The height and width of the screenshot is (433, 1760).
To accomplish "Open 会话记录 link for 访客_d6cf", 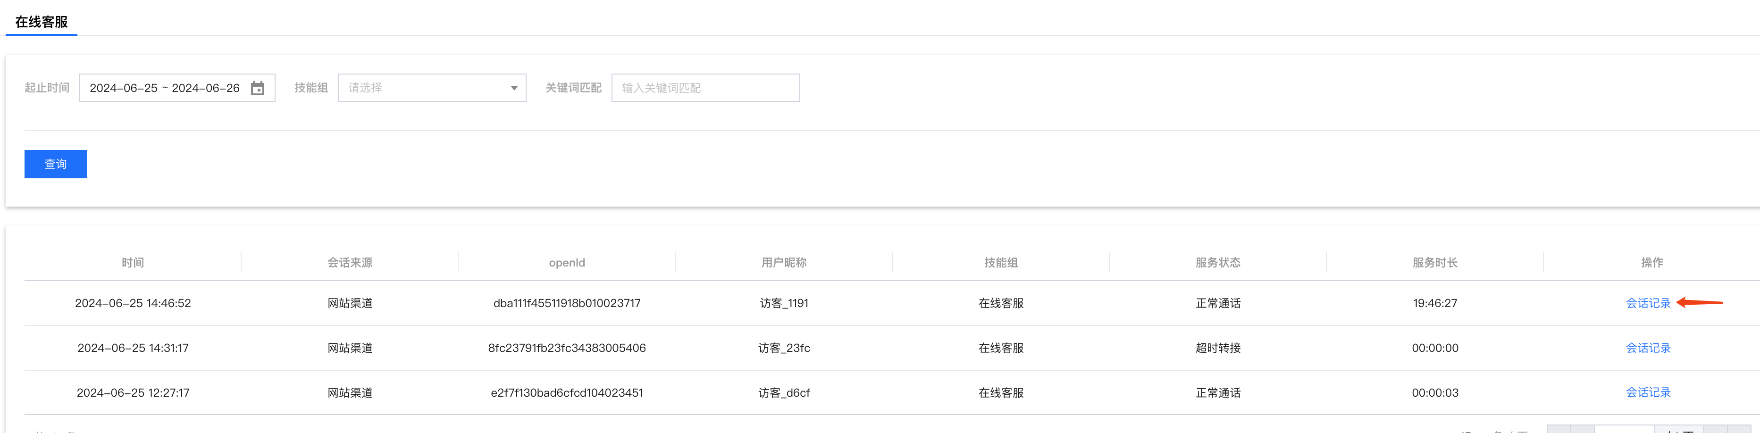I will 1647,393.
